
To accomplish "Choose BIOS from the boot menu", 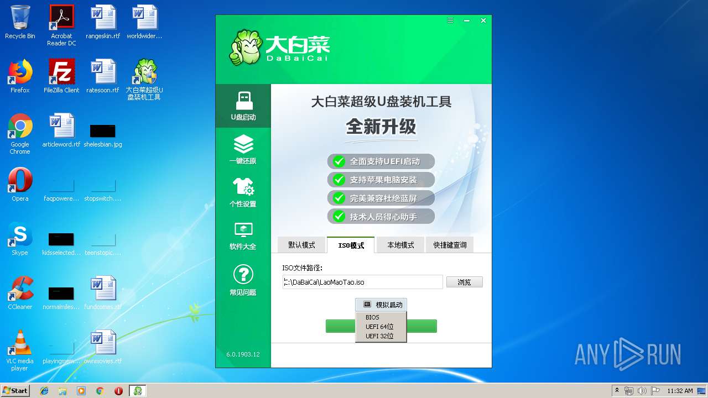I will click(381, 317).
